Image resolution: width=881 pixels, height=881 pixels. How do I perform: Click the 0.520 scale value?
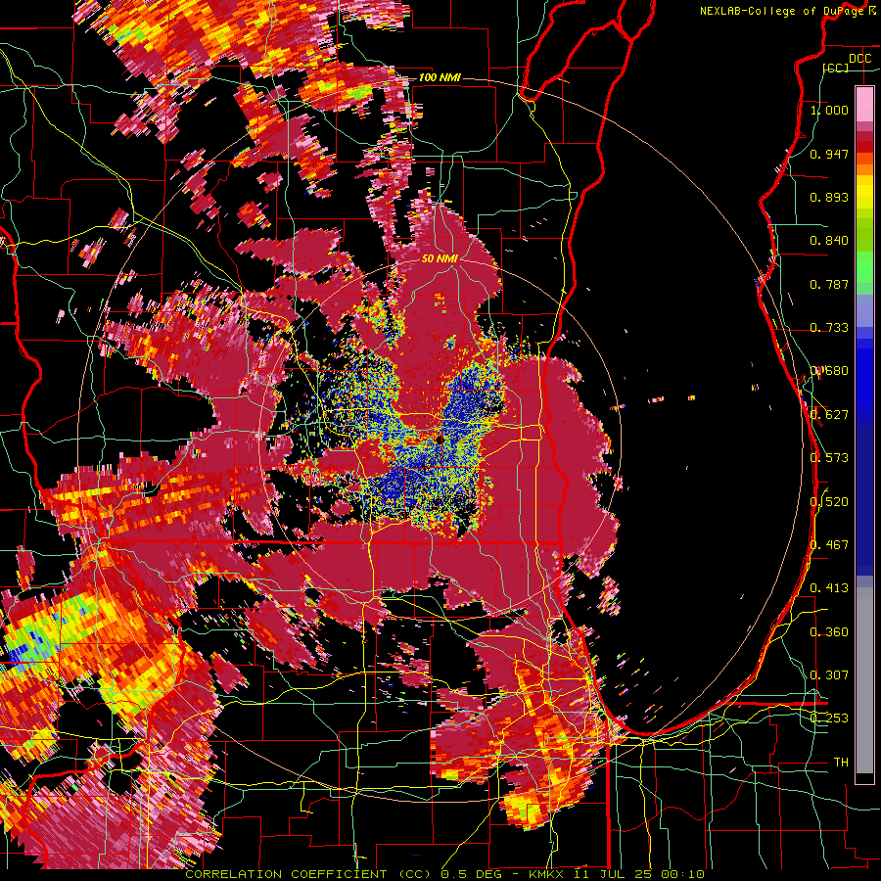[829, 502]
